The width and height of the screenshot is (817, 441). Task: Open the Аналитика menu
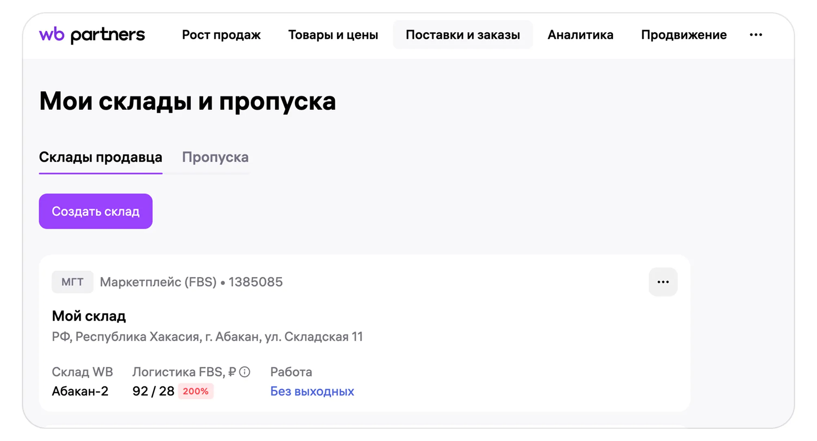point(580,35)
